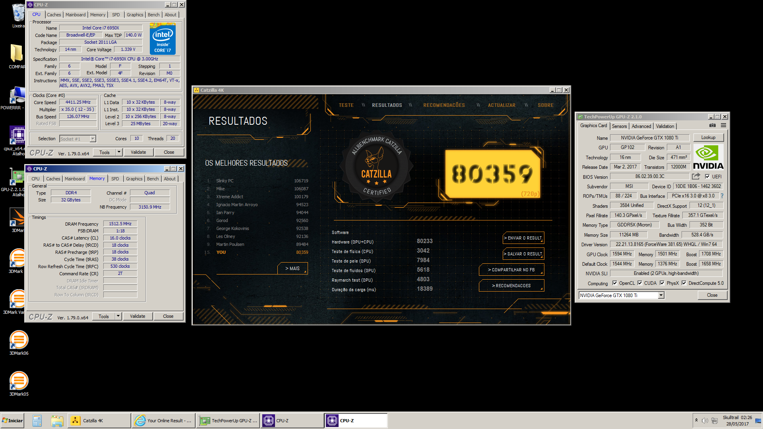Switch to the Mainboard tab in top CPU-Z
This screenshot has width=763, height=429.
tap(76, 15)
